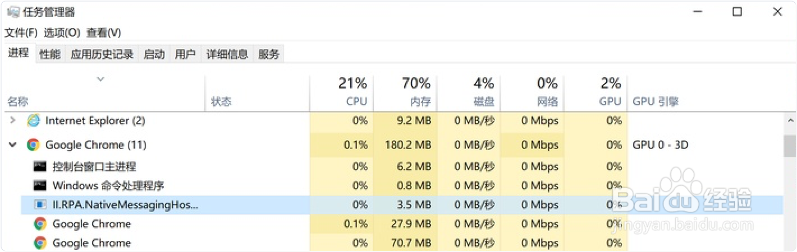797x252 pixels.
Task: Click the vertical scrollbar up arrow
Action: (790, 120)
